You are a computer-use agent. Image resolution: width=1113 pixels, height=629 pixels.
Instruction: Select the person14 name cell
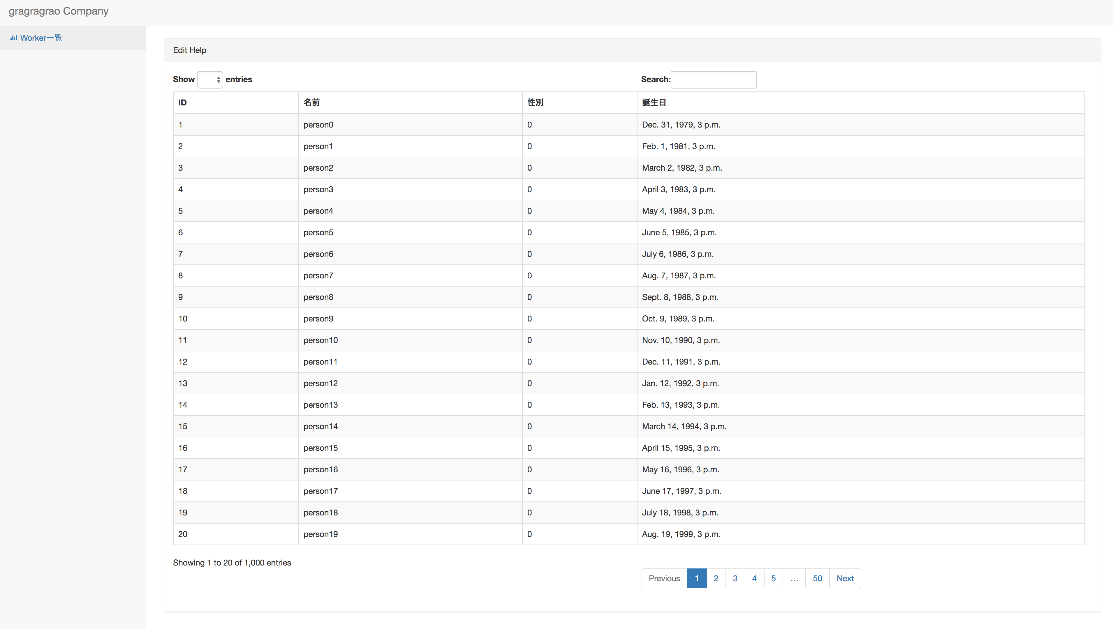tap(411, 426)
